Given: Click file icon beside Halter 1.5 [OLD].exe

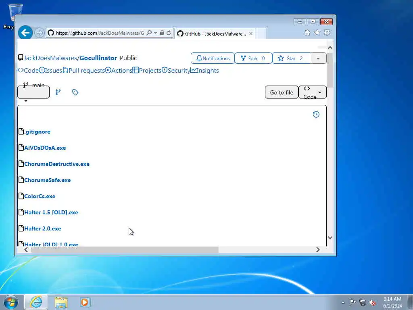Looking at the screenshot, I should tap(21, 212).
